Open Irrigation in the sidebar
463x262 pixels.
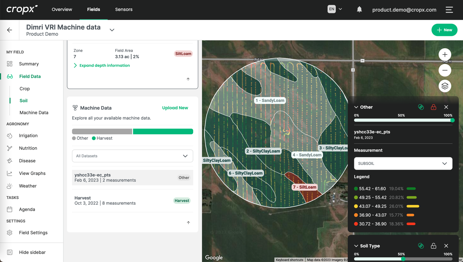28,136
